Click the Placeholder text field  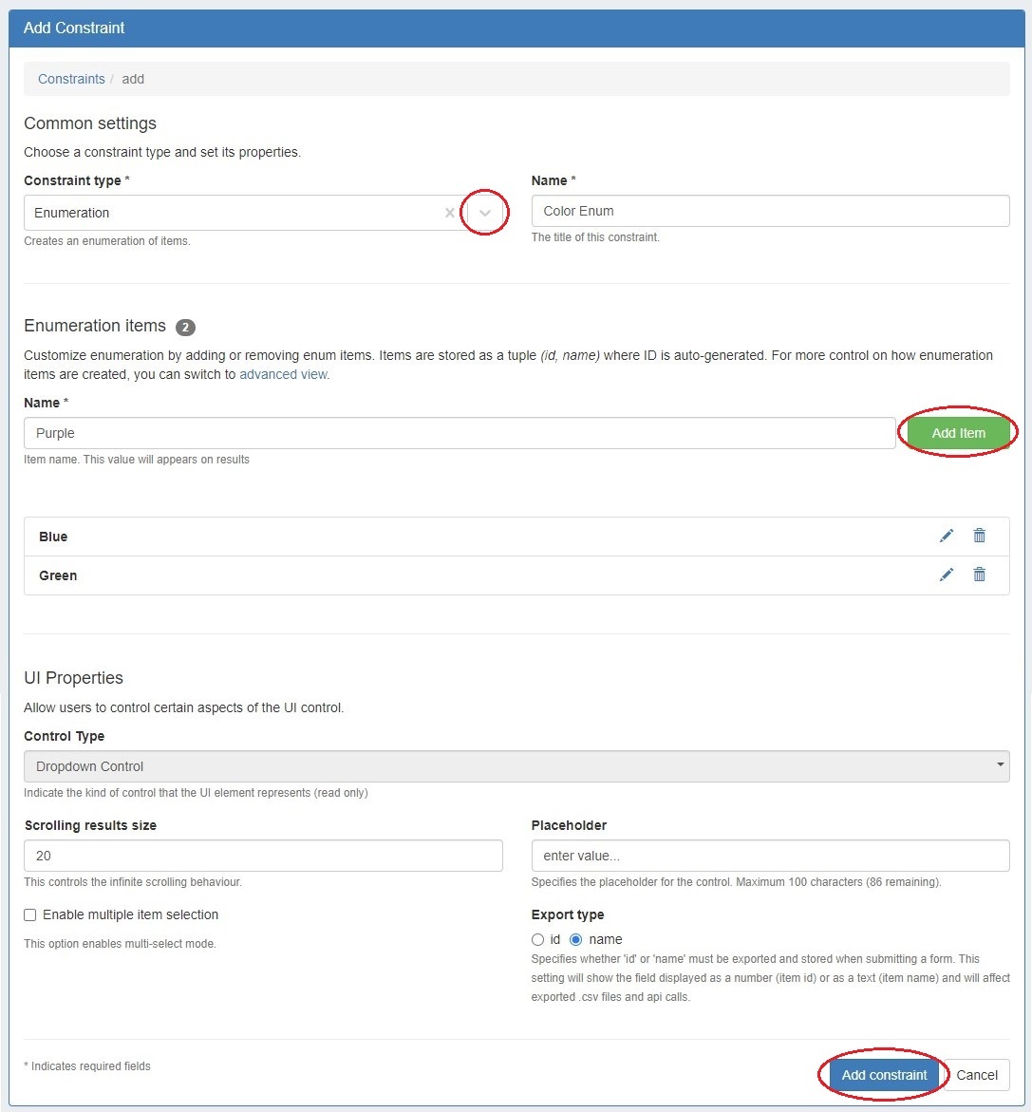(x=769, y=856)
